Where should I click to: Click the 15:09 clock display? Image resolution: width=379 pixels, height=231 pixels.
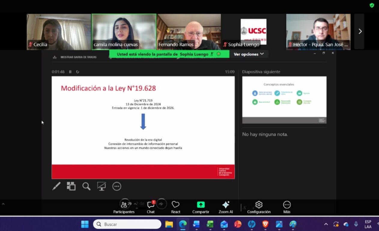[x=230, y=72]
